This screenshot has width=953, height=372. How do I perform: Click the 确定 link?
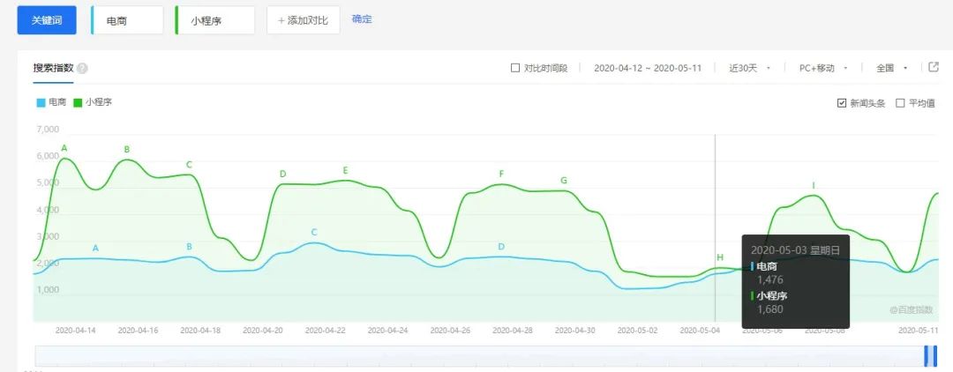tap(362, 19)
